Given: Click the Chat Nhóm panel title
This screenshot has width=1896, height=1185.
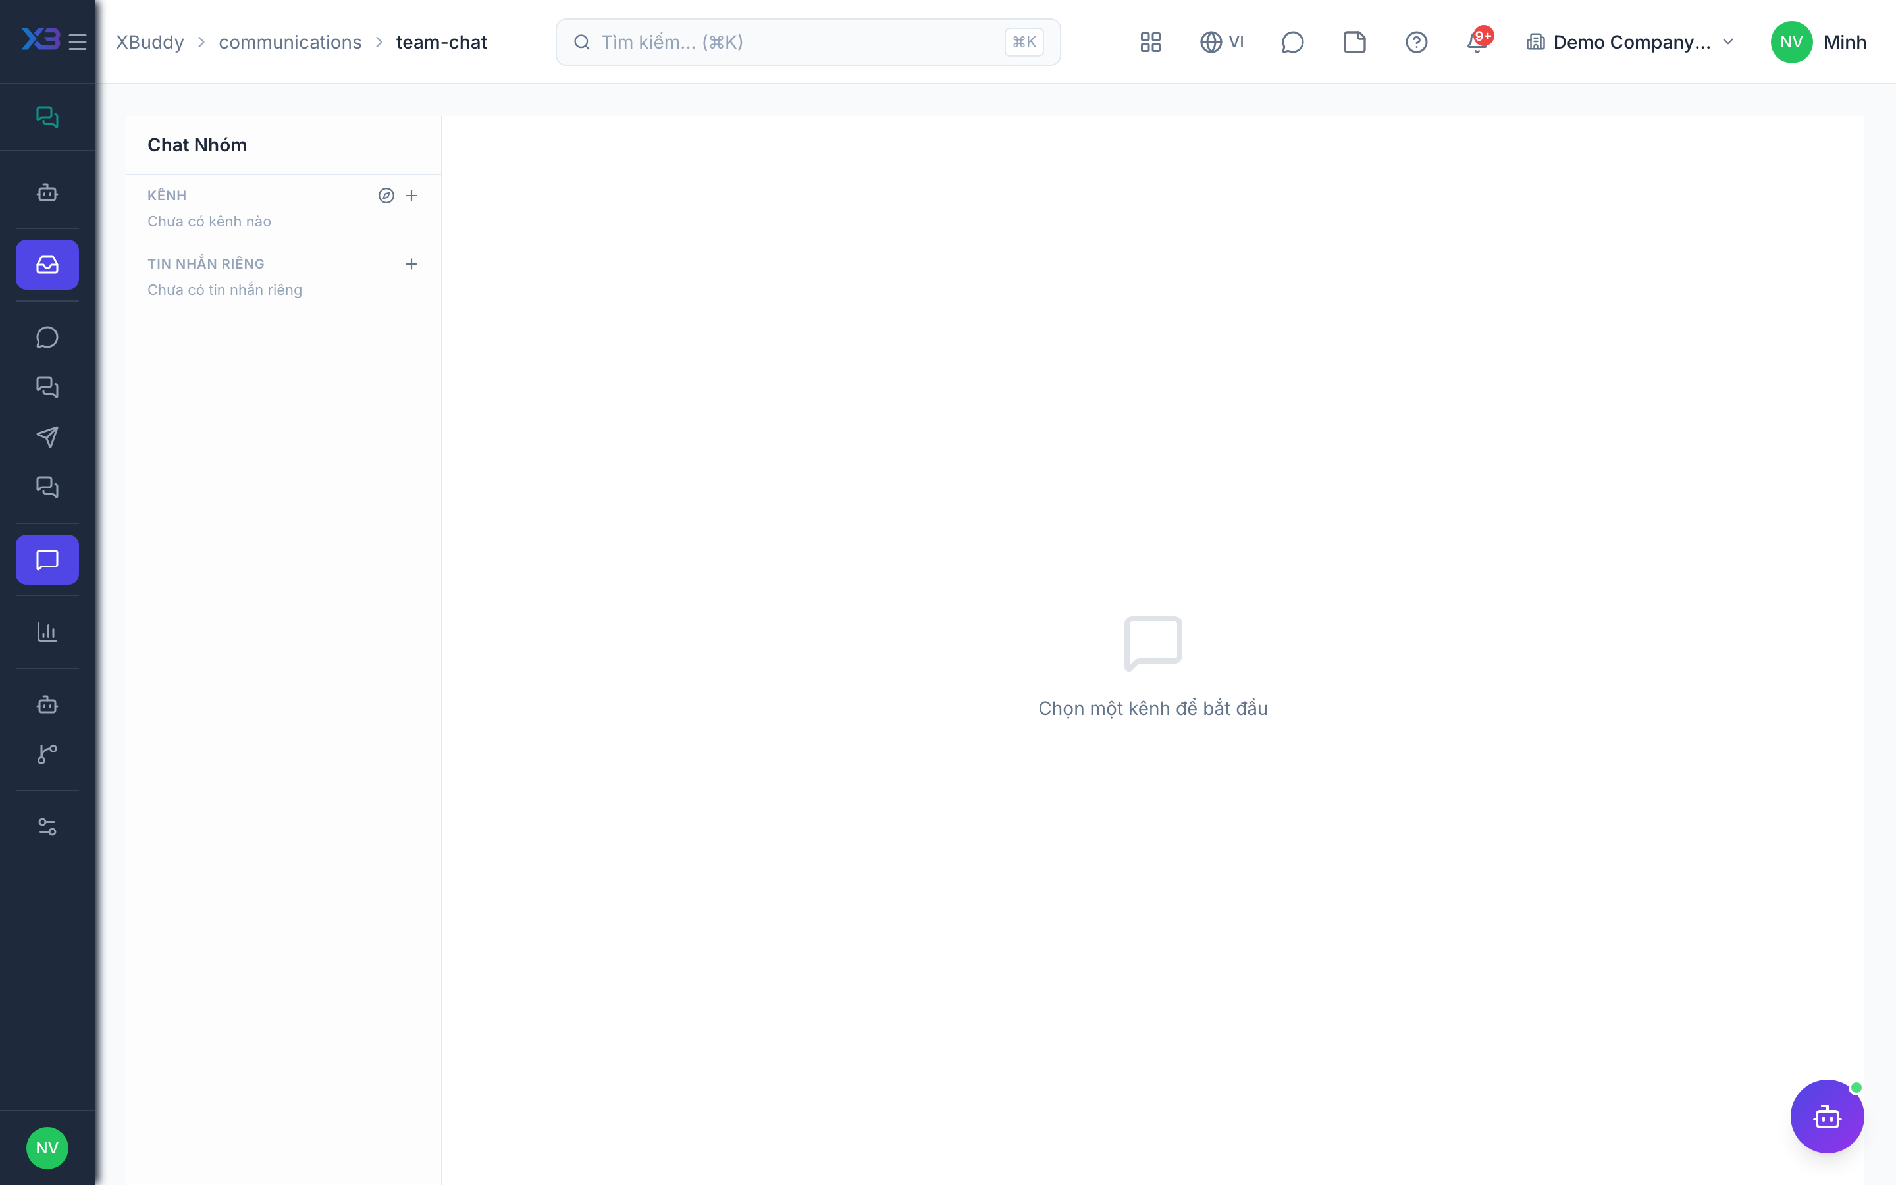Looking at the screenshot, I should click(197, 145).
